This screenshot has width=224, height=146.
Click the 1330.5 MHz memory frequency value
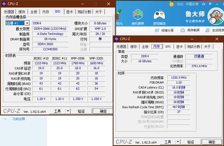point(179,78)
